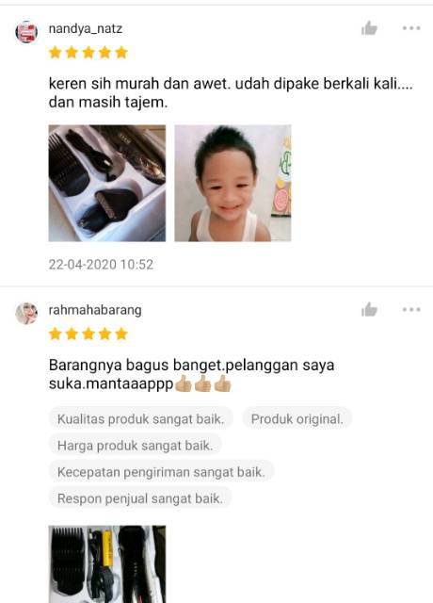Tap the 'Kualitas produk sangat baik.' tag
Screen dimensions: 433x603
point(140,418)
